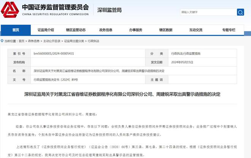This screenshot has width=251, height=158.
Task: Open the 辖区监管动态 navigation tab
Action: point(76,30)
